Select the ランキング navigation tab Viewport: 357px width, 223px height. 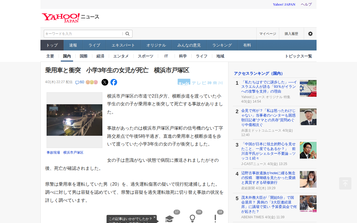pos(222,45)
